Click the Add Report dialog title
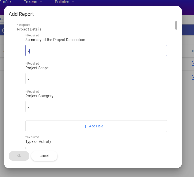 pyautogui.click(x=21, y=14)
